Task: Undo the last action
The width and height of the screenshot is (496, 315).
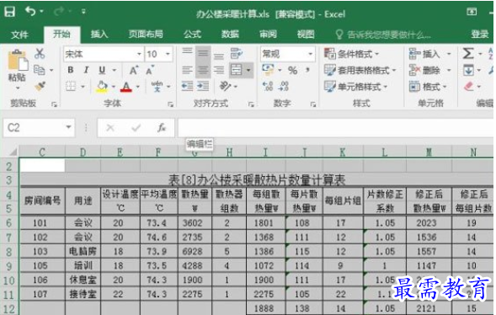Action: [30, 12]
